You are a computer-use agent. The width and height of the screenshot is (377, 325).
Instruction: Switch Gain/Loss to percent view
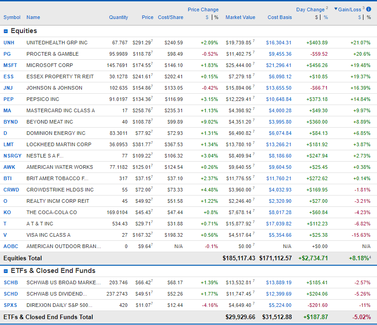click(368, 17)
